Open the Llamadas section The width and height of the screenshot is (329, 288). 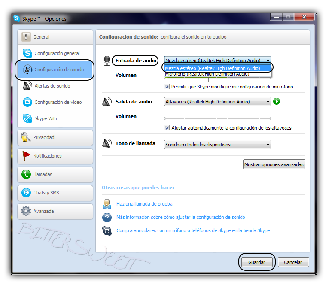pos(55,175)
